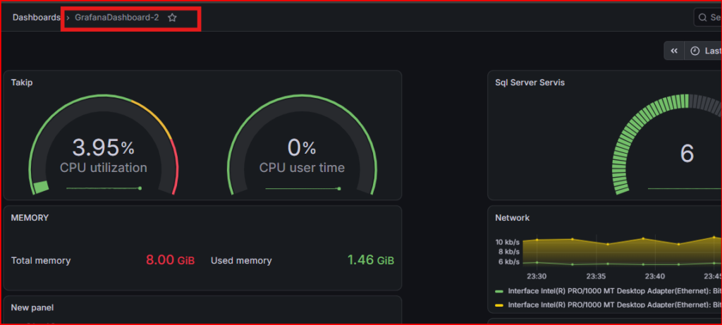Star the GrafanaDashboard-2 dashboard as favorite
The height and width of the screenshot is (325, 722).
(172, 18)
